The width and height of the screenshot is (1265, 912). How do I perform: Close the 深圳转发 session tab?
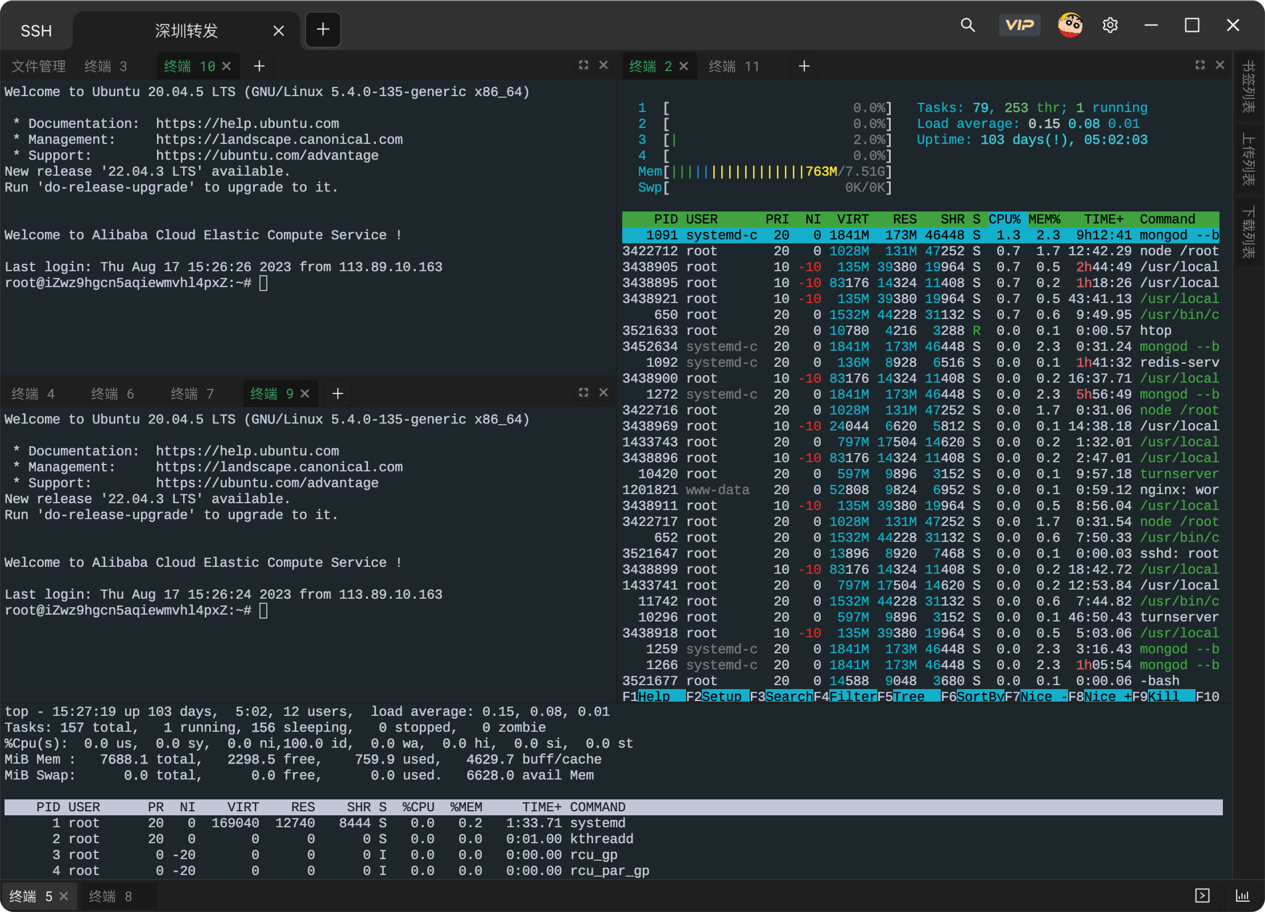(x=279, y=31)
